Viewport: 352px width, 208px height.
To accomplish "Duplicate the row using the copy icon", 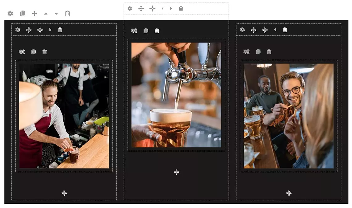I will [22, 13].
